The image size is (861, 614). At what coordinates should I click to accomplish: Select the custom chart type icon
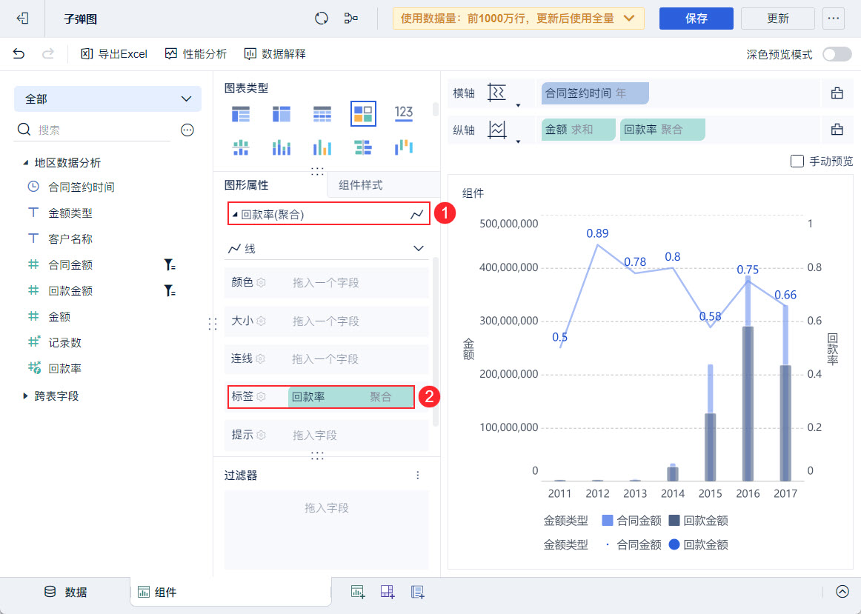tap(363, 113)
